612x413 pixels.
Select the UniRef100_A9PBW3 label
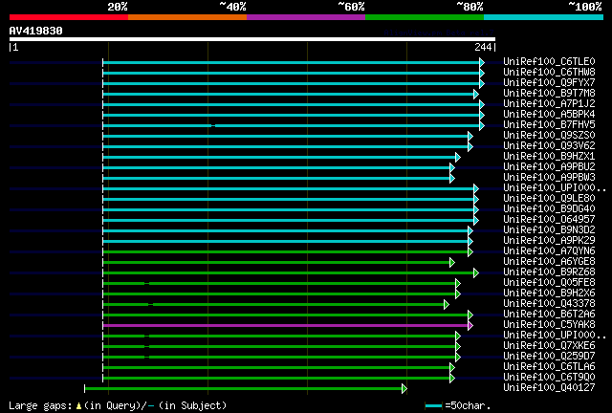[x=549, y=178]
